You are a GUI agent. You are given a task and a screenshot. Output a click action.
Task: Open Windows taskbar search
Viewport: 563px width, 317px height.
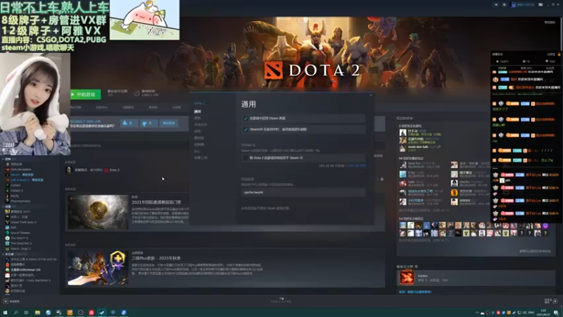coord(15,313)
